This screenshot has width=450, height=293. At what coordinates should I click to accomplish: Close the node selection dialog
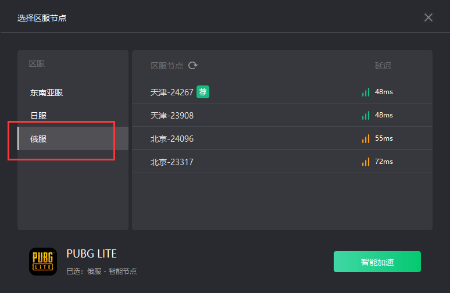[x=428, y=17]
